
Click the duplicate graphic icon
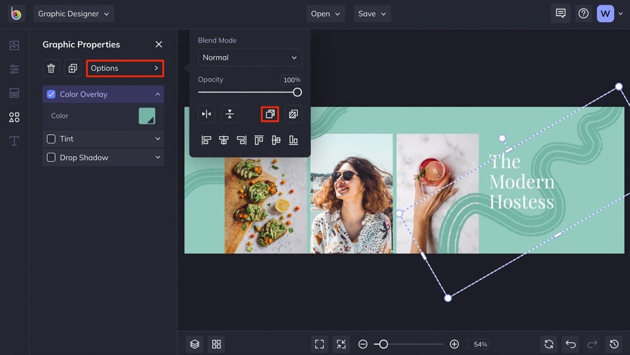pyautogui.click(x=73, y=68)
